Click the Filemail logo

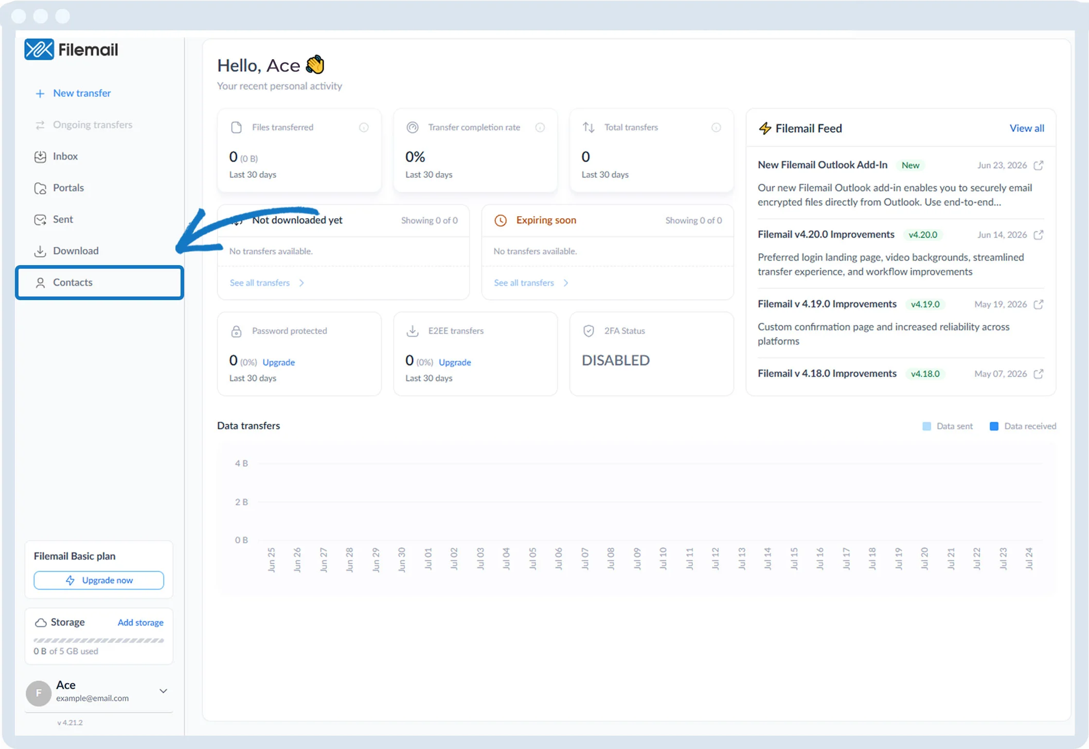(71, 49)
